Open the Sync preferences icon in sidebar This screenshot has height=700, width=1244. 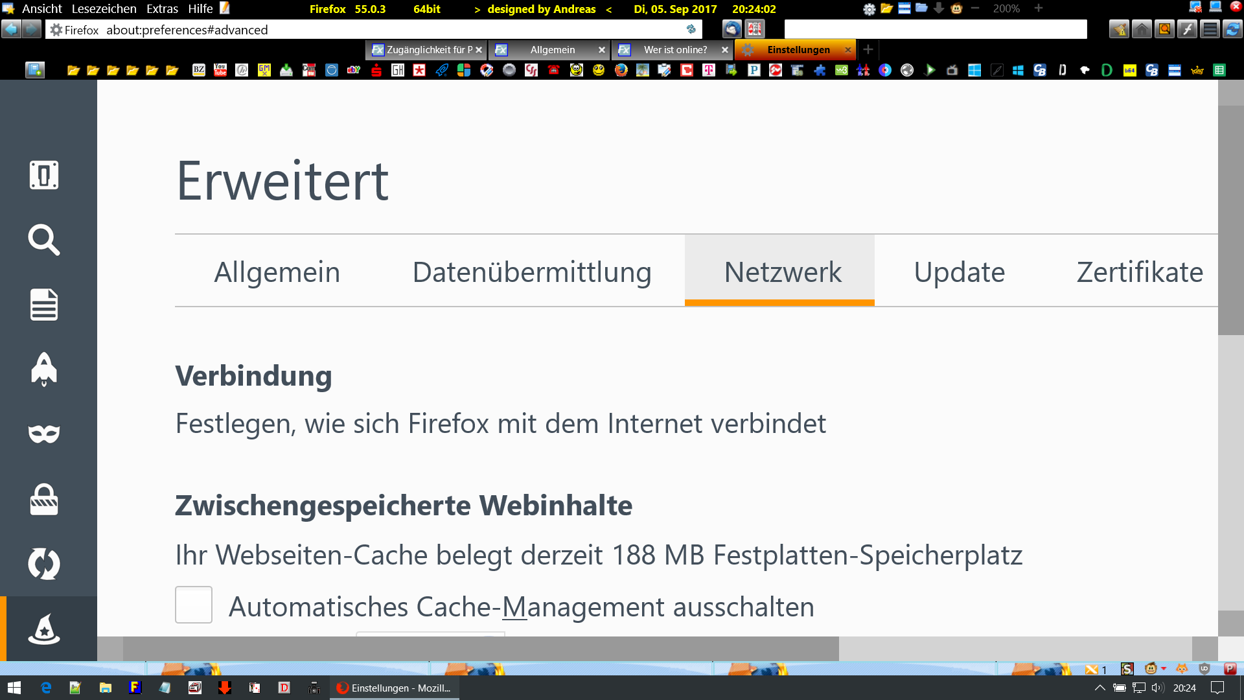click(x=44, y=564)
